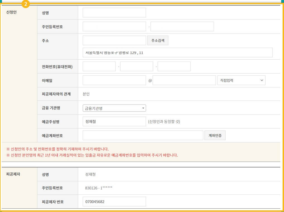This screenshot has width=284, height=212.
Task: Open the 금융기관명 bank selection dropdown
Action: coord(114,108)
